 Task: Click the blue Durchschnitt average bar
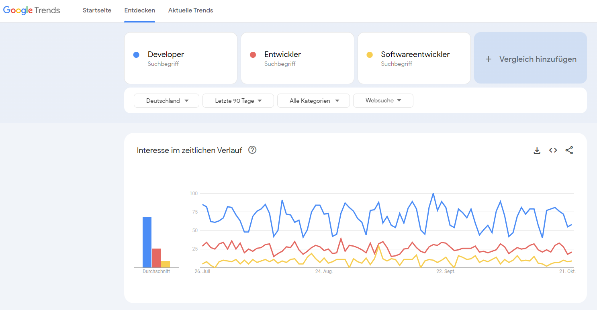147,243
